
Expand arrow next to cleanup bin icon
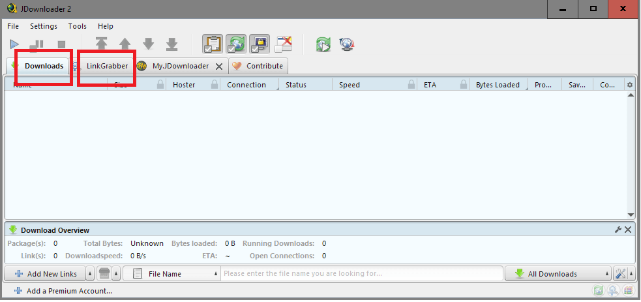pyautogui.click(x=116, y=273)
